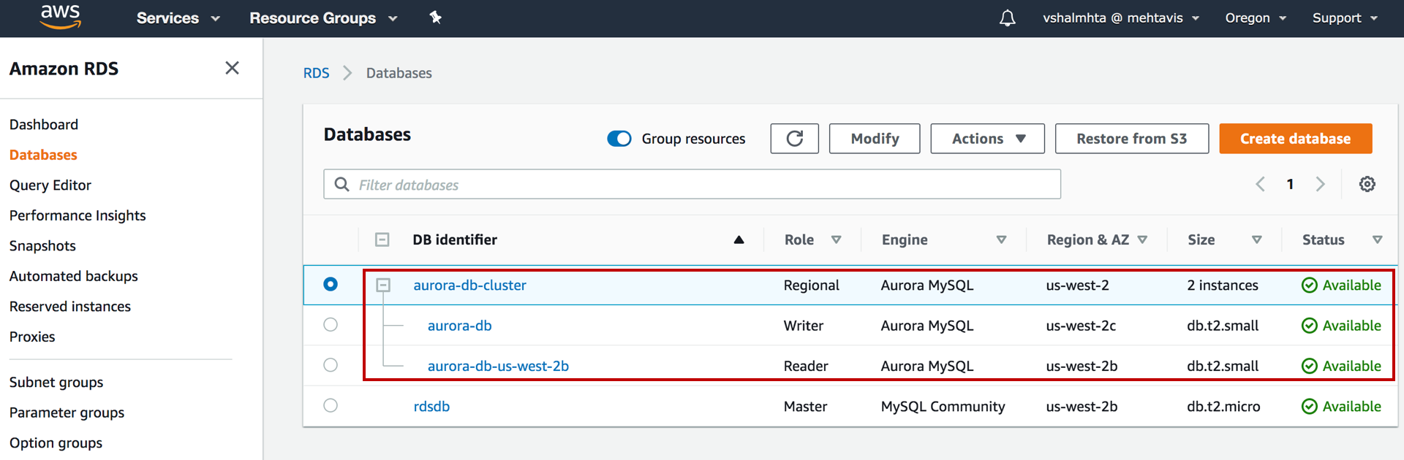Open the Oregon region selector

pyautogui.click(x=1256, y=18)
